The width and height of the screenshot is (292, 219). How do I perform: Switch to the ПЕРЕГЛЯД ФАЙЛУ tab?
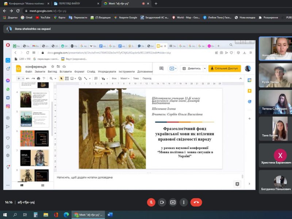coord(72,3)
